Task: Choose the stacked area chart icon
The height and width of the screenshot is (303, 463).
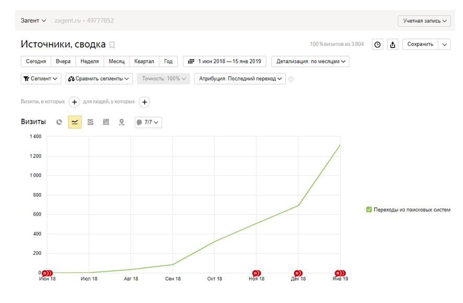Action: 90,122
